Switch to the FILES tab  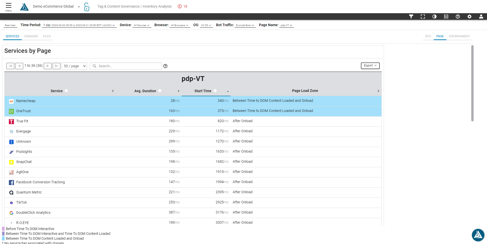pos(47,36)
